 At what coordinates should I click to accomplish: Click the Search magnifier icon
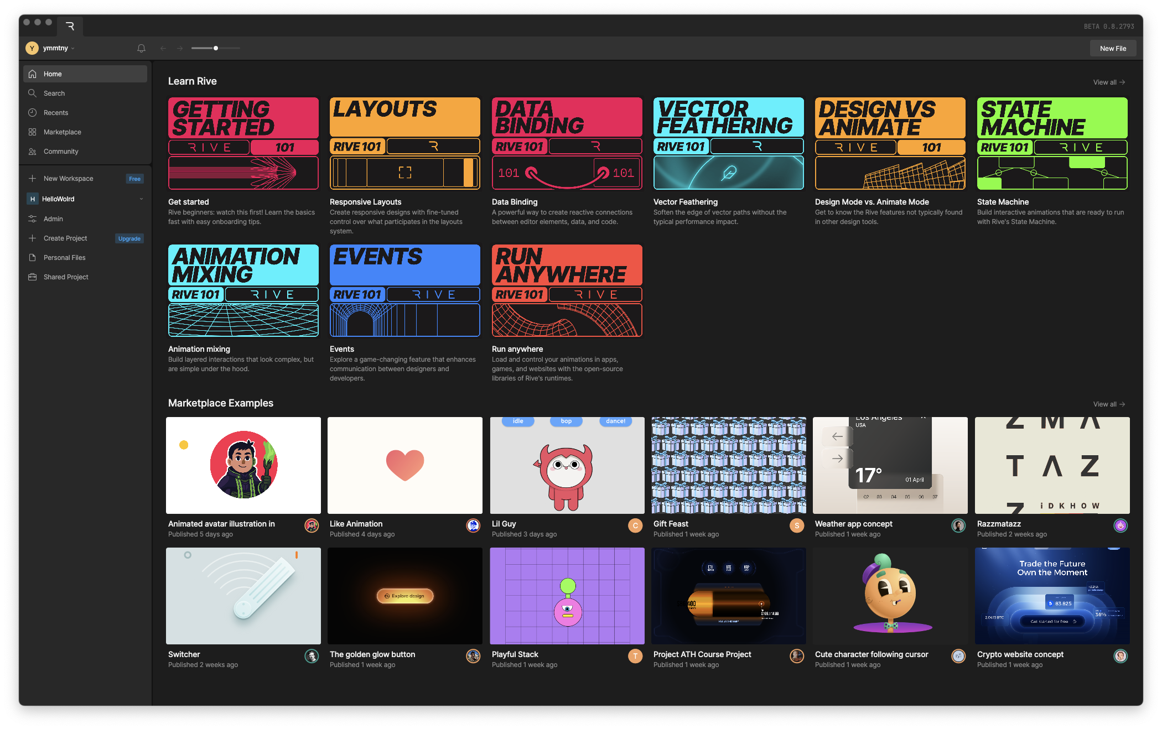[33, 93]
